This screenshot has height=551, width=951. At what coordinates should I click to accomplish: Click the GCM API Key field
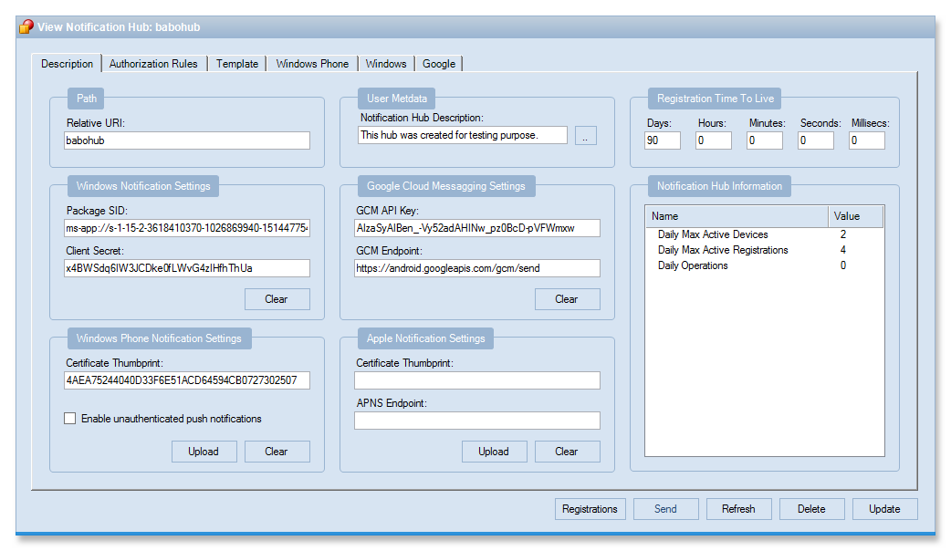click(477, 228)
